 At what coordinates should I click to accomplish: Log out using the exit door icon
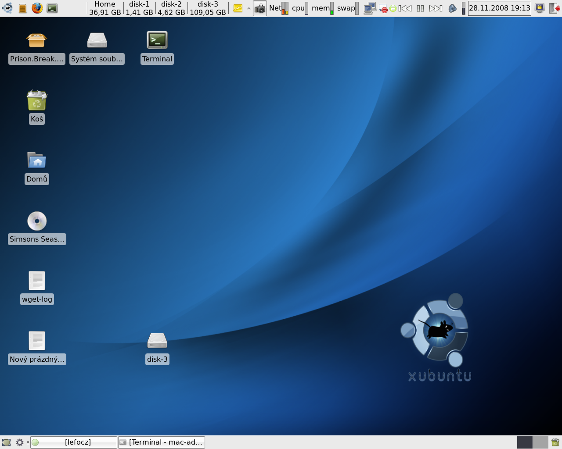coord(555,8)
